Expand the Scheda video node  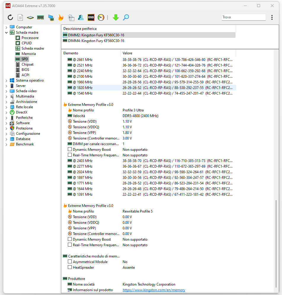pos(7,91)
